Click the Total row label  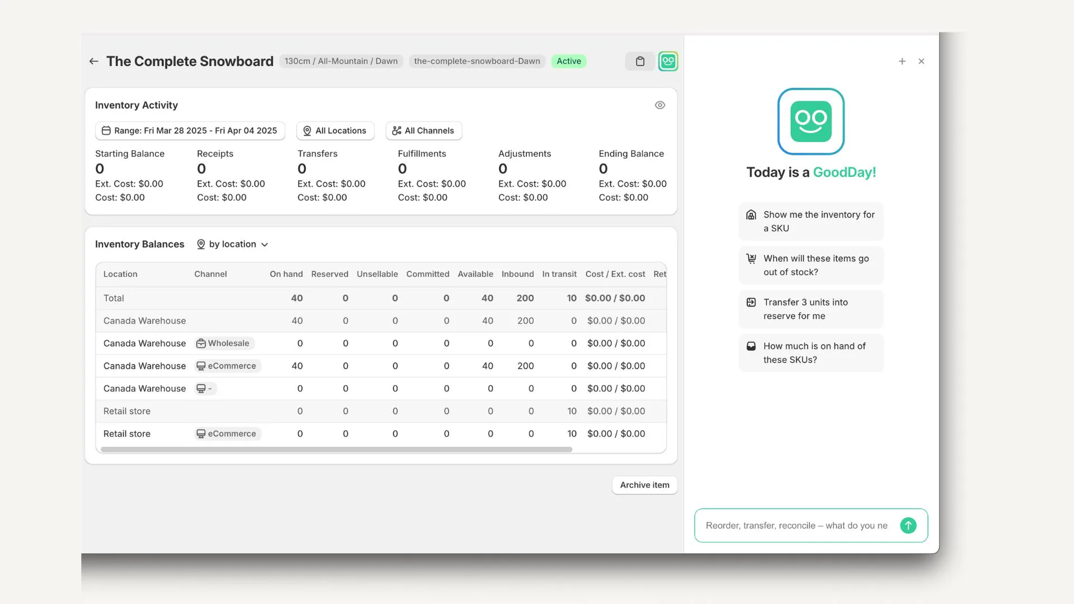(x=114, y=298)
